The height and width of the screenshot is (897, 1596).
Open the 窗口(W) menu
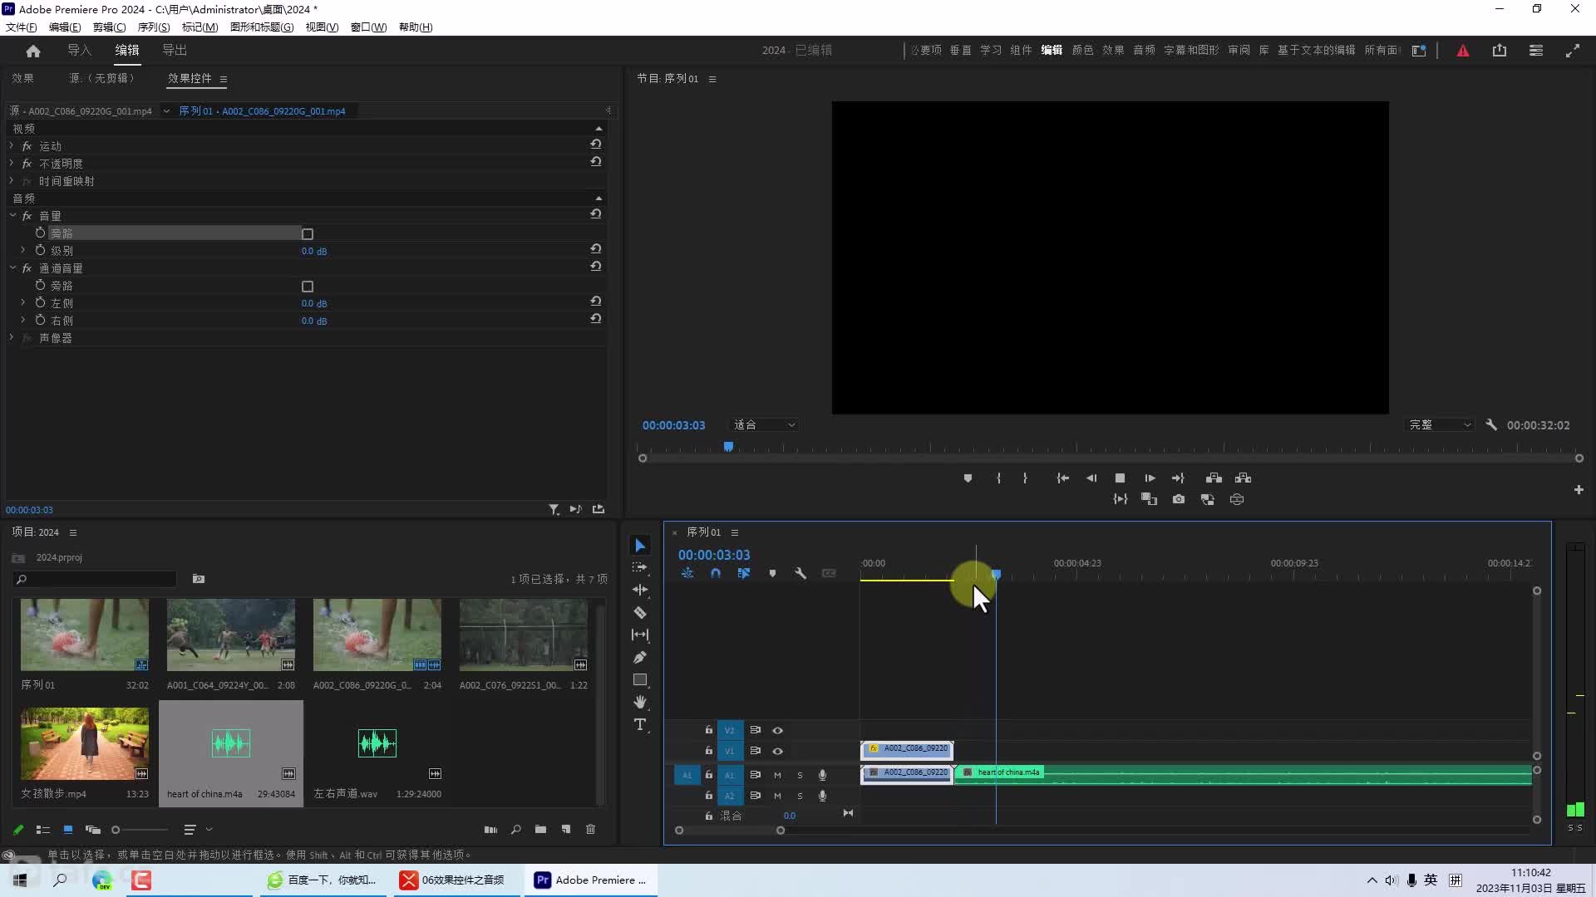(368, 27)
